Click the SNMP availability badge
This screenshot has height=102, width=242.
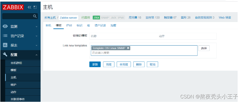pos(105,17)
